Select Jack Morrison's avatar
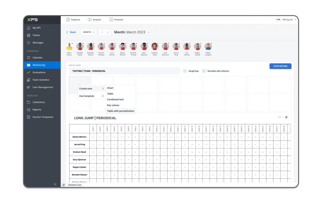 [x=165, y=47]
